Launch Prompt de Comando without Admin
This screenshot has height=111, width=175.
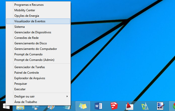pos(38,54)
